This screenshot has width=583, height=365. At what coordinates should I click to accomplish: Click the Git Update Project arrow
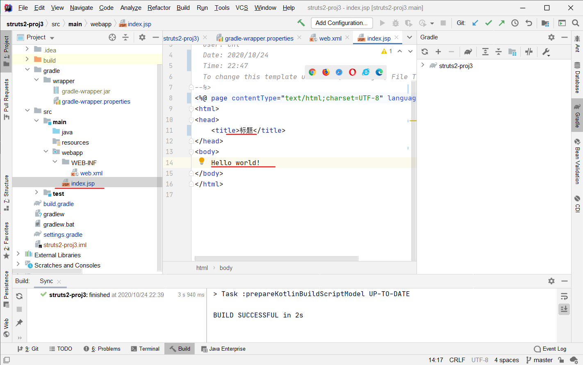[475, 23]
